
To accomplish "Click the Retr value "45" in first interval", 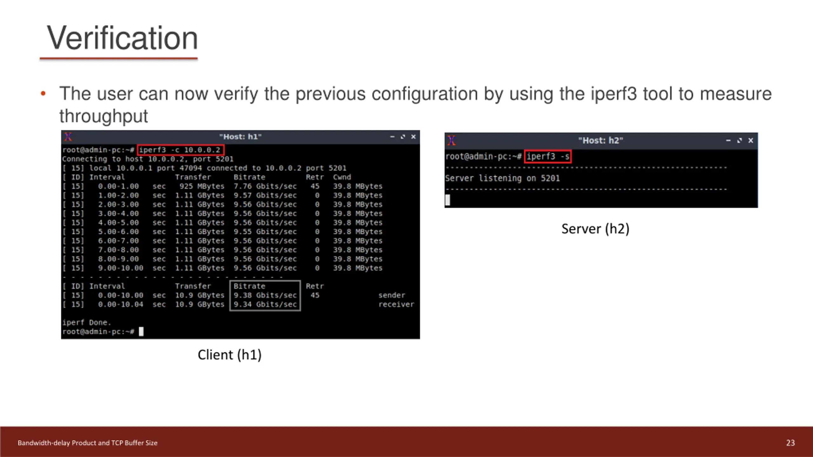I will point(315,186).
